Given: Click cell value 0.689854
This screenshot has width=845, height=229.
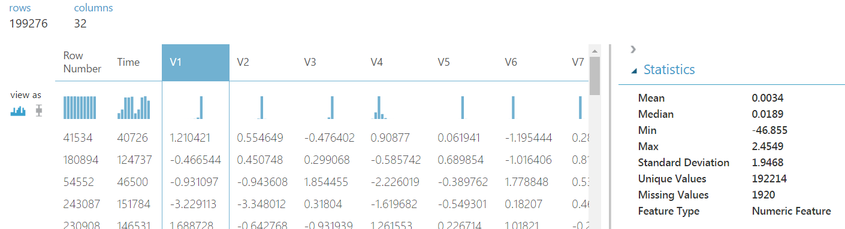Looking at the screenshot, I should click(x=461, y=160).
